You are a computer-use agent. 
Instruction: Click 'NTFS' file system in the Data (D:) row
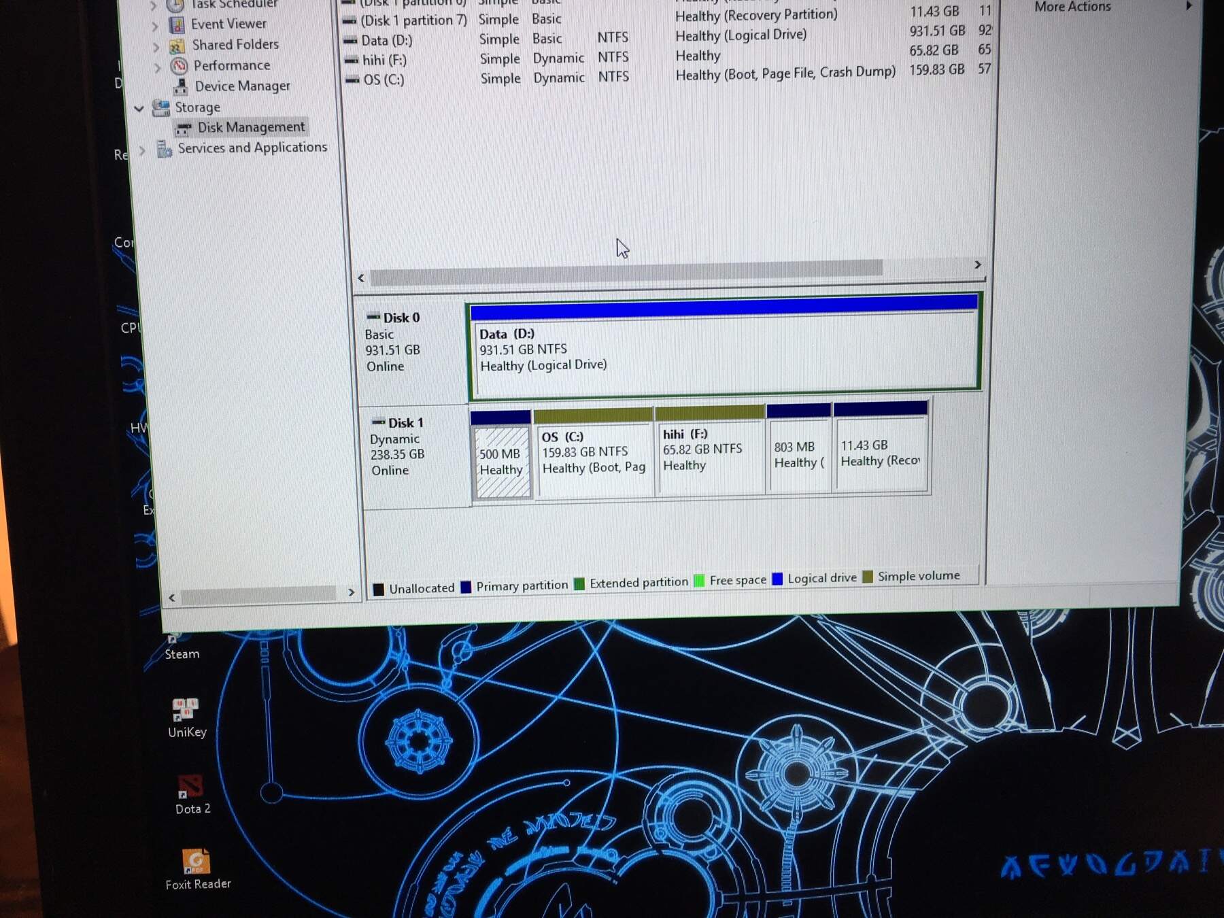(613, 37)
